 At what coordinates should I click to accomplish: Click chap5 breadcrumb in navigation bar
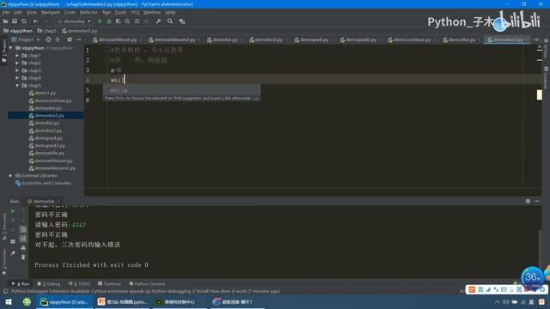coord(46,31)
